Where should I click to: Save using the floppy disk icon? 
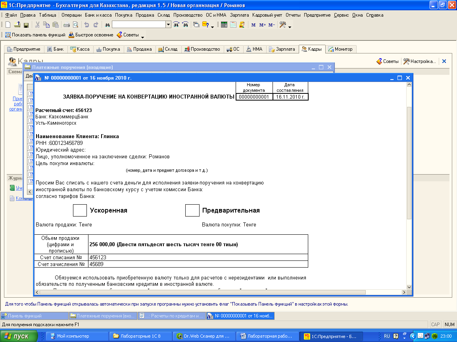pos(26,25)
